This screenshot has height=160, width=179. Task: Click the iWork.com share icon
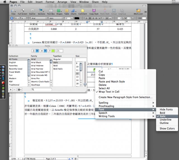pyautogui.click(x=138, y=12)
